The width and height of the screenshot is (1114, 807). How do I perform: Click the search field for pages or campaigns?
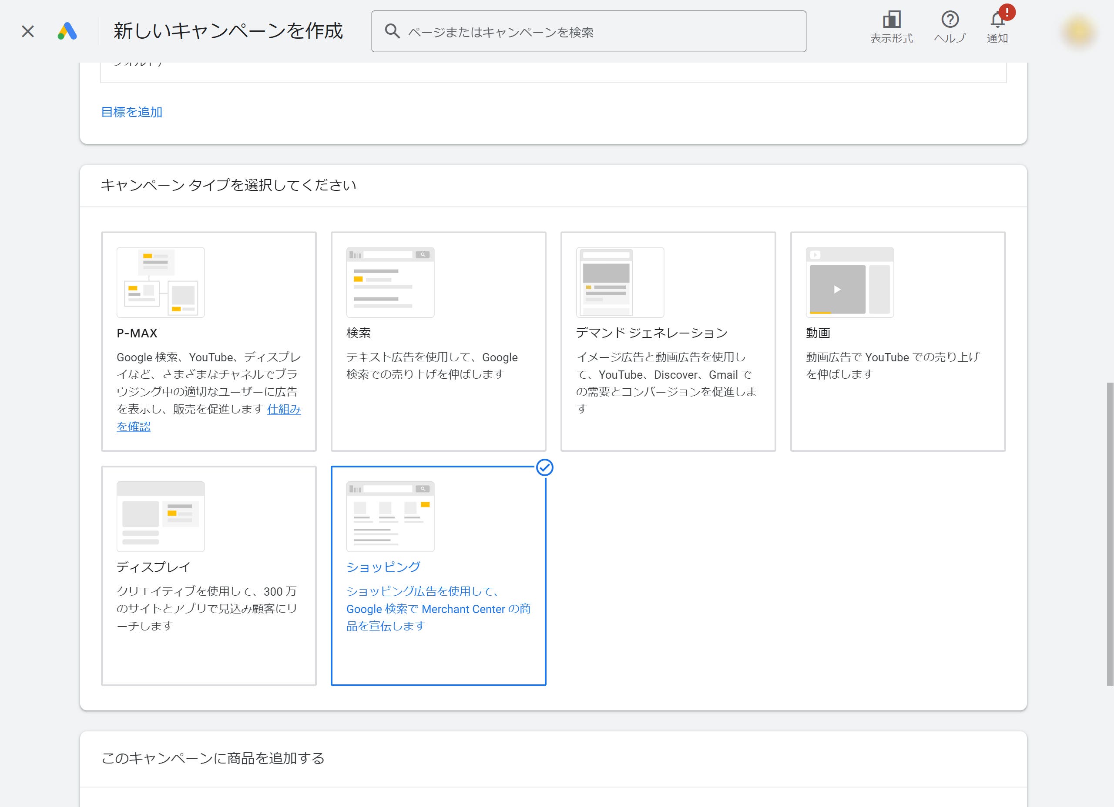pyautogui.click(x=588, y=31)
